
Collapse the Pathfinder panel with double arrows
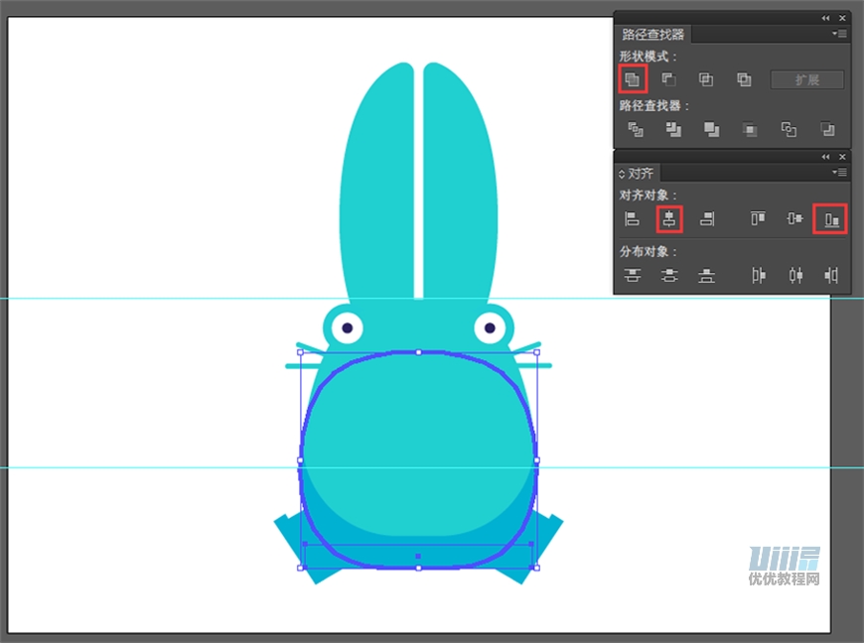[825, 18]
